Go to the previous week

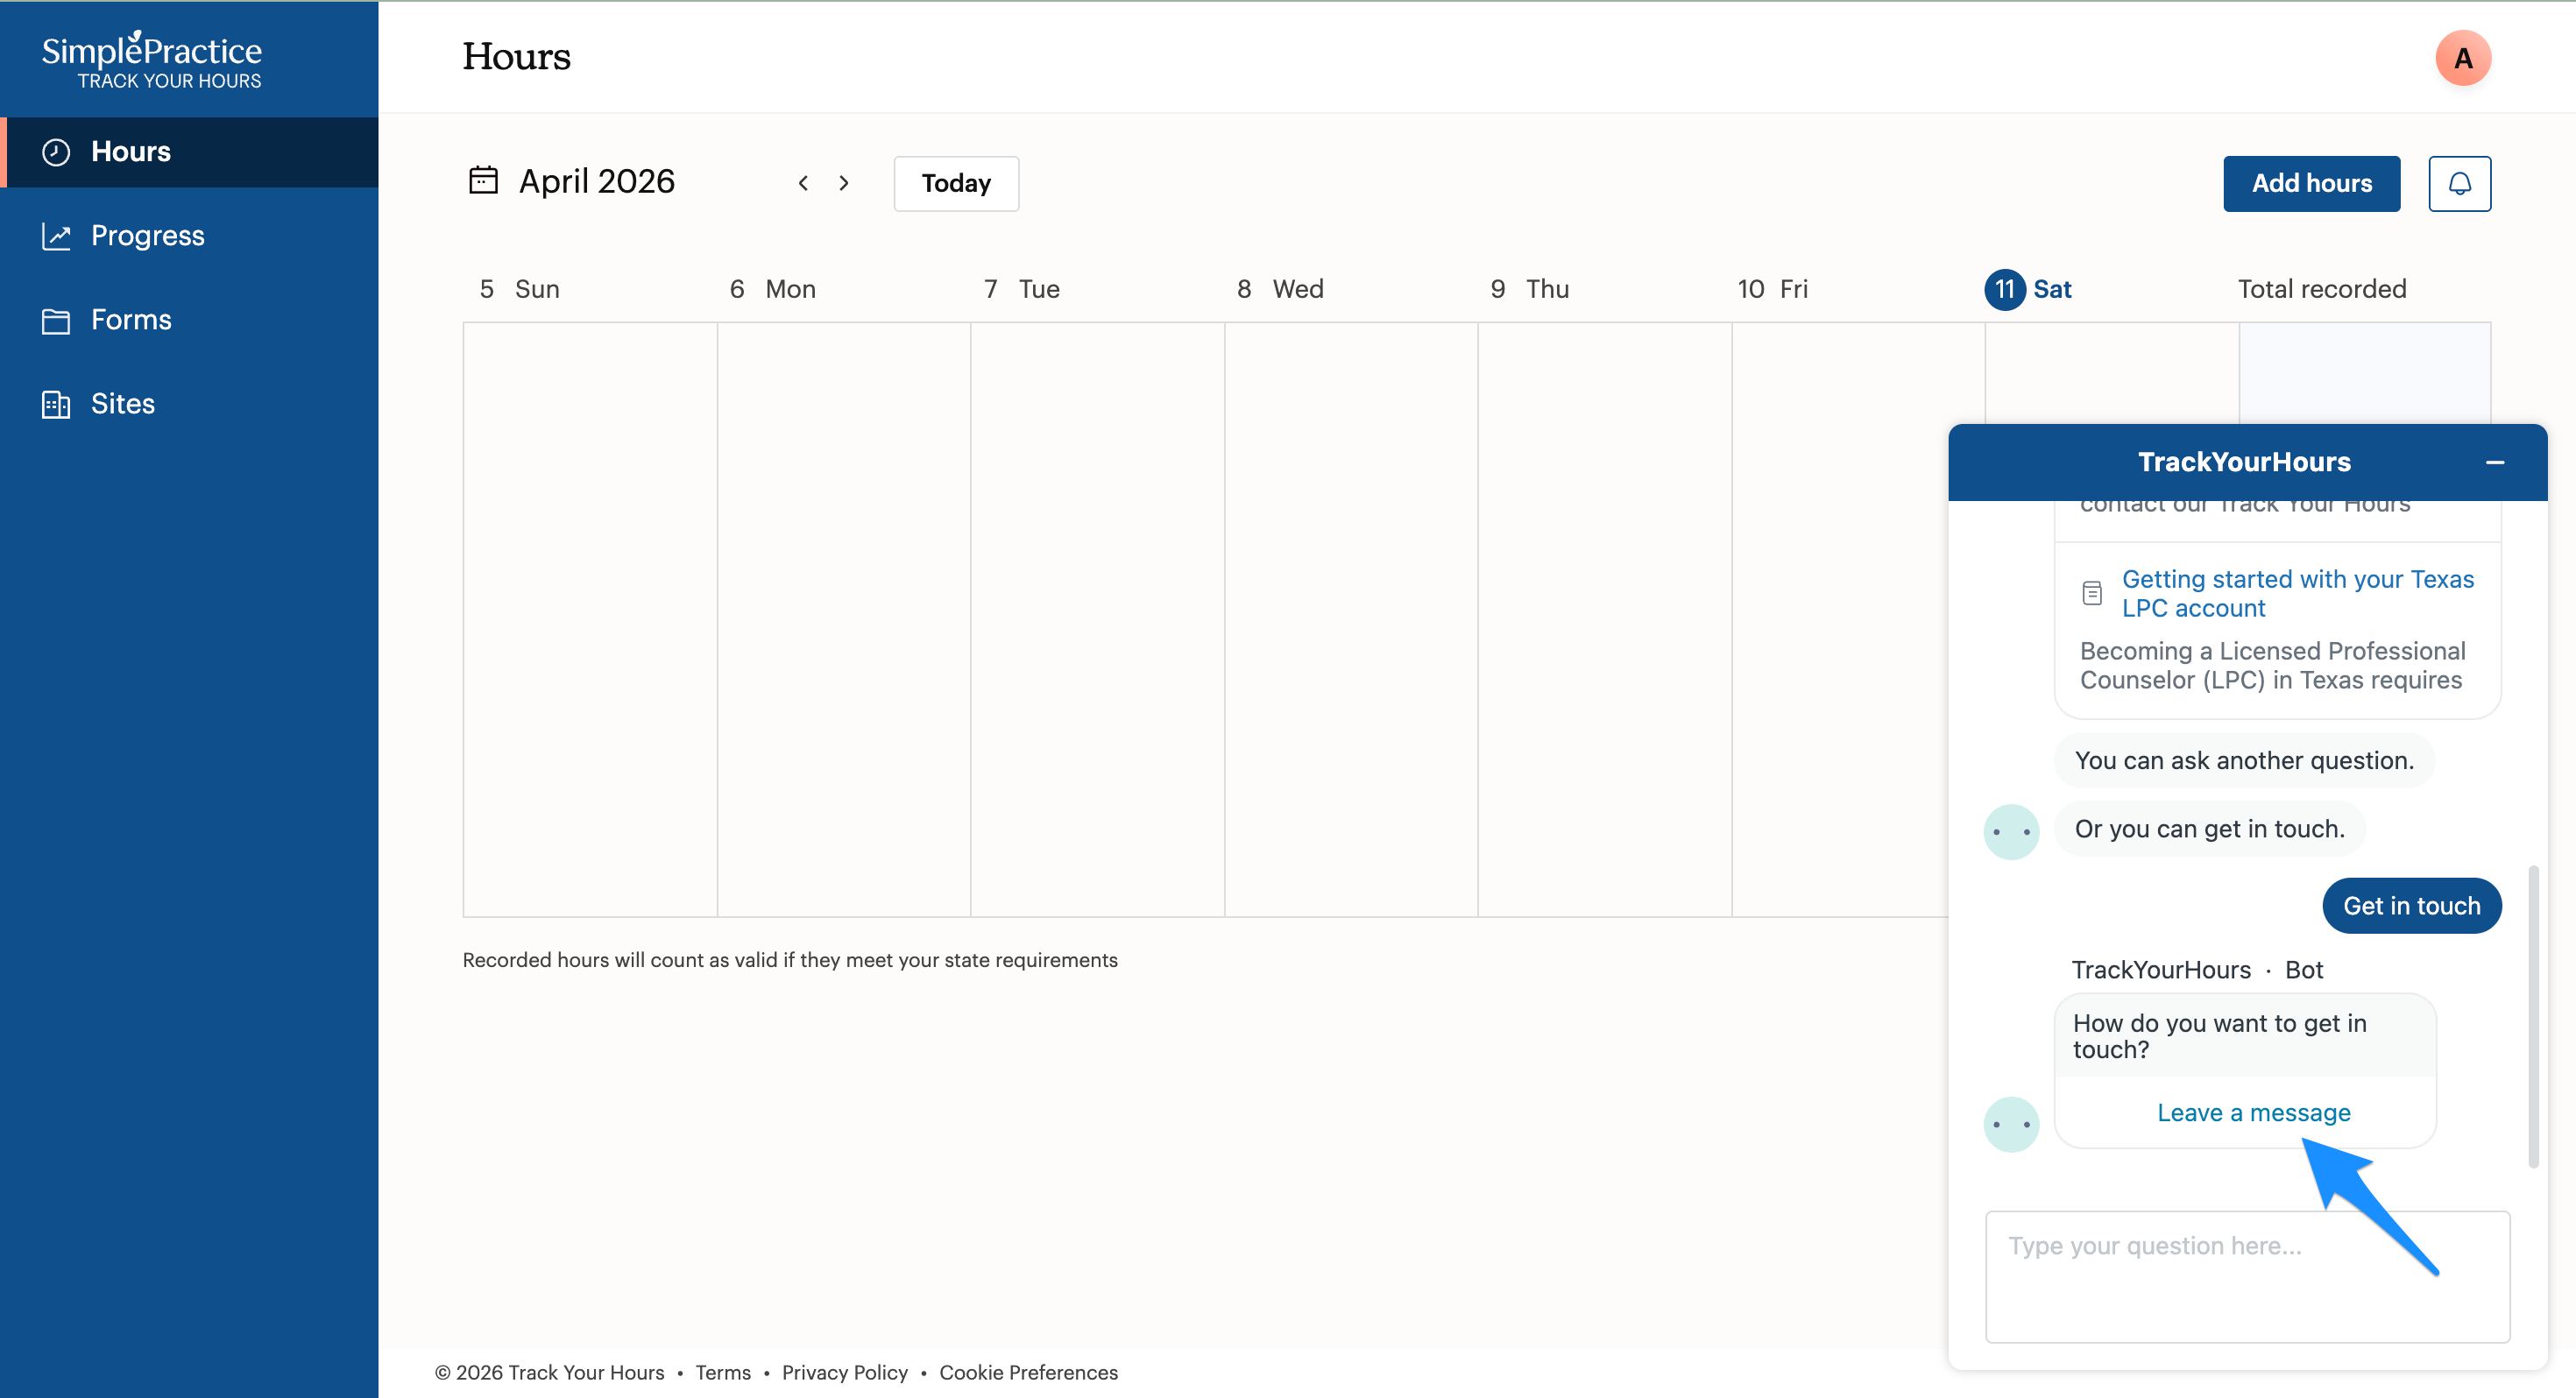(803, 183)
